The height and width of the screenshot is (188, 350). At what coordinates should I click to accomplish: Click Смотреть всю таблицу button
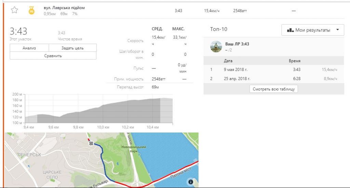[x=273, y=89]
